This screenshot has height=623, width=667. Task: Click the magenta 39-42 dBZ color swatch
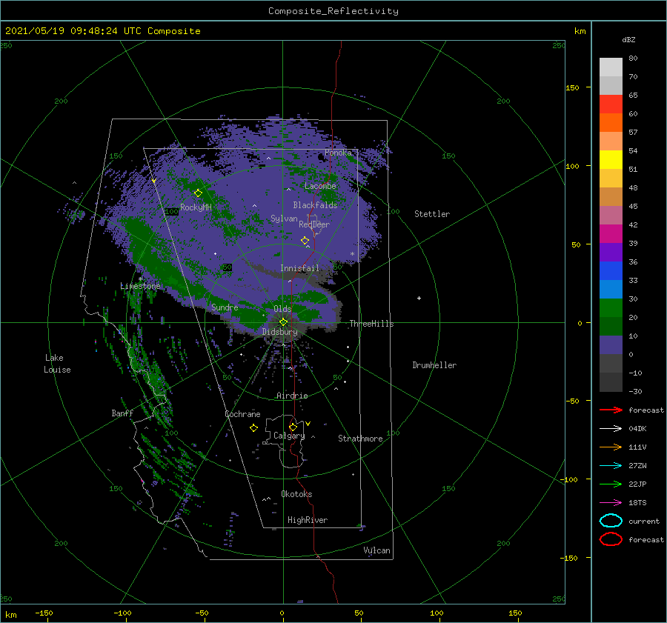(x=611, y=234)
